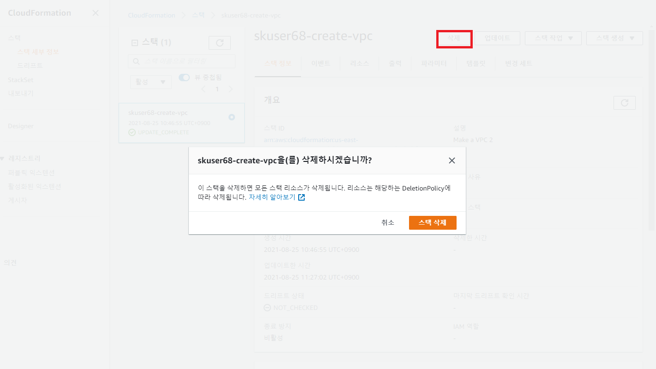Click the NOT_CHECKED drift status text
The width and height of the screenshot is (656, 369).
pos(295,308)
